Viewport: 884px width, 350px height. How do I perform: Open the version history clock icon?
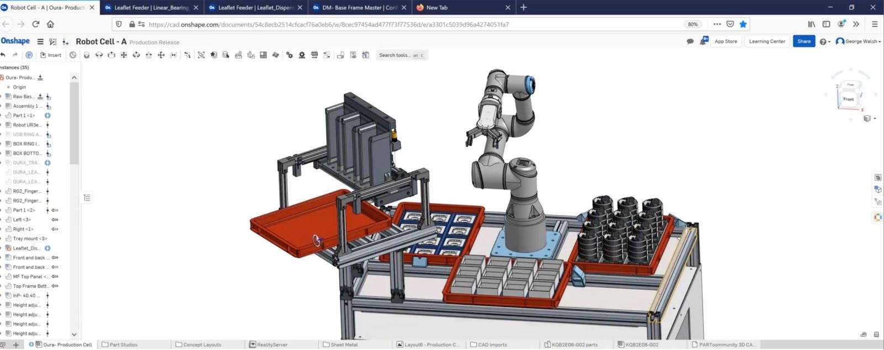click(x=73, y=55)
